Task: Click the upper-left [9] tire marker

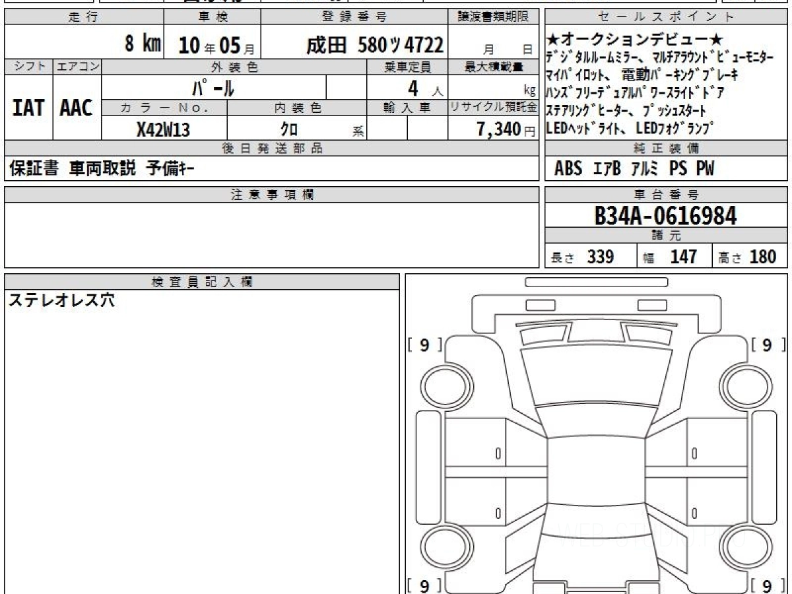Action: (424, 345)
